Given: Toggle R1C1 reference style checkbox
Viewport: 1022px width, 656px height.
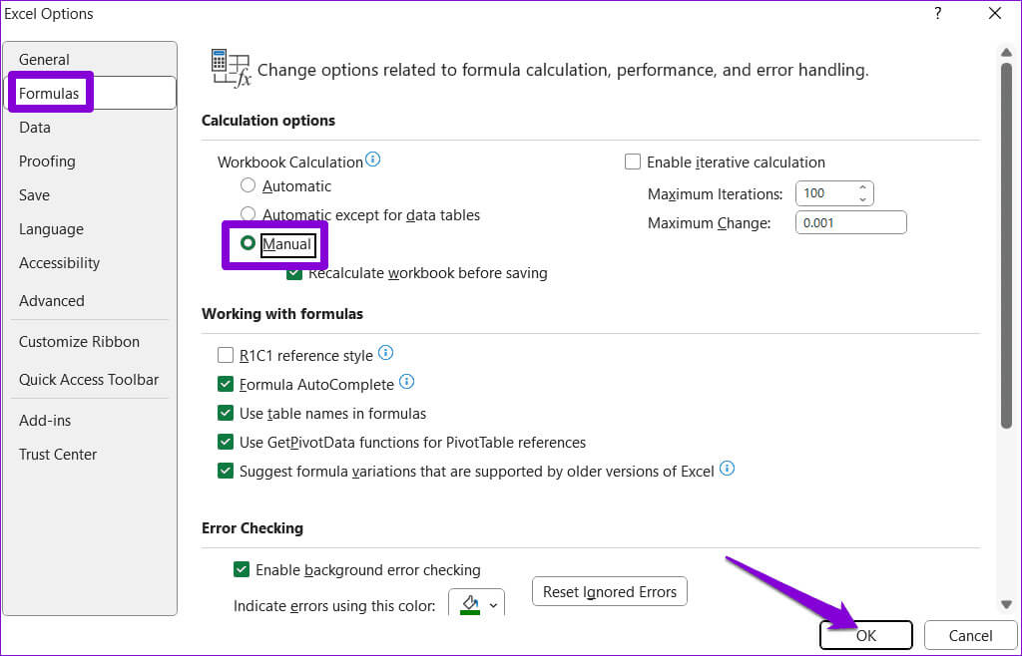Looking at the screenshot, I should pyautogui.click(x=226, y=355).
